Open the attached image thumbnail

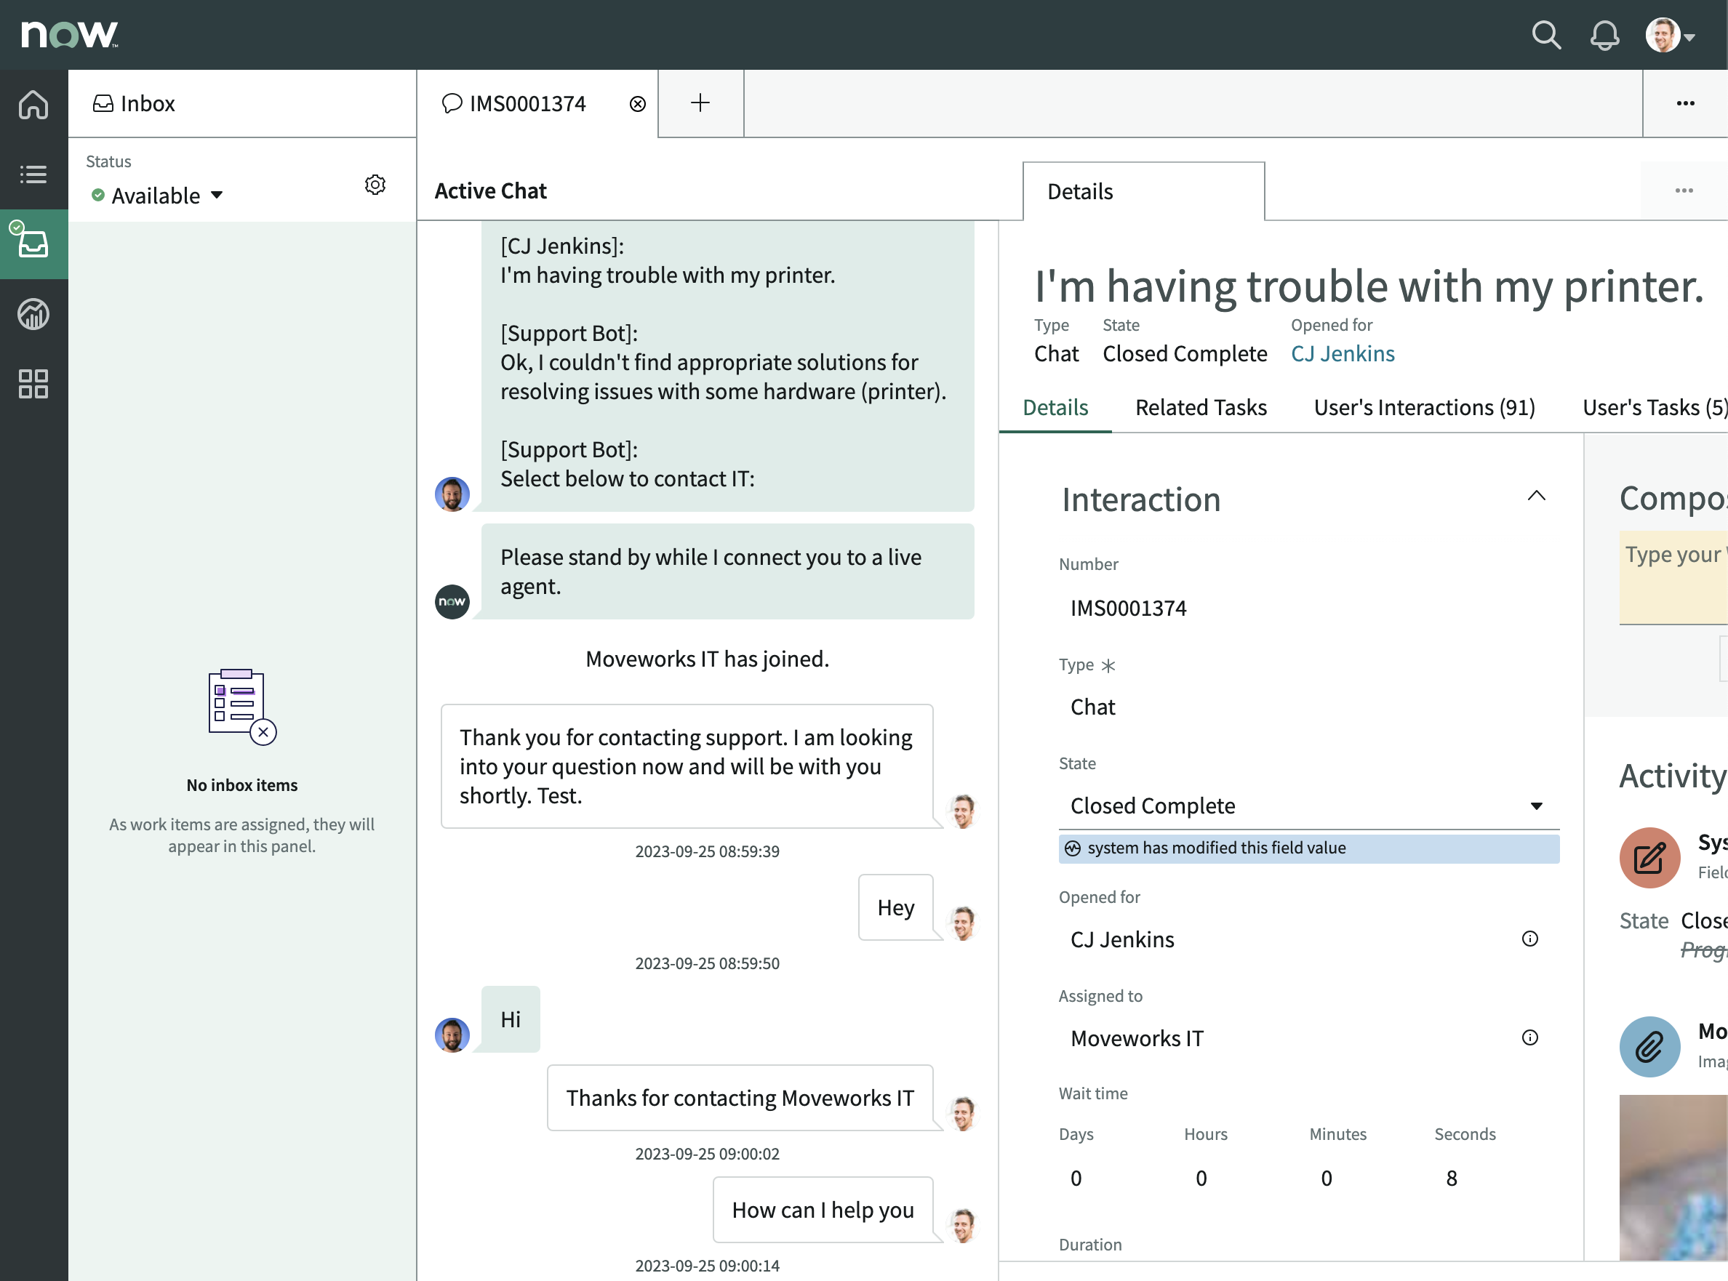coord(1673,1177)
